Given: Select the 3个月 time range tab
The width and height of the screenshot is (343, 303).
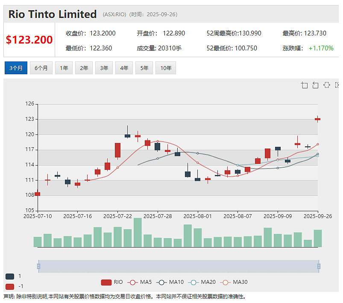Looking at the screenshot, I should pos(16,68).
